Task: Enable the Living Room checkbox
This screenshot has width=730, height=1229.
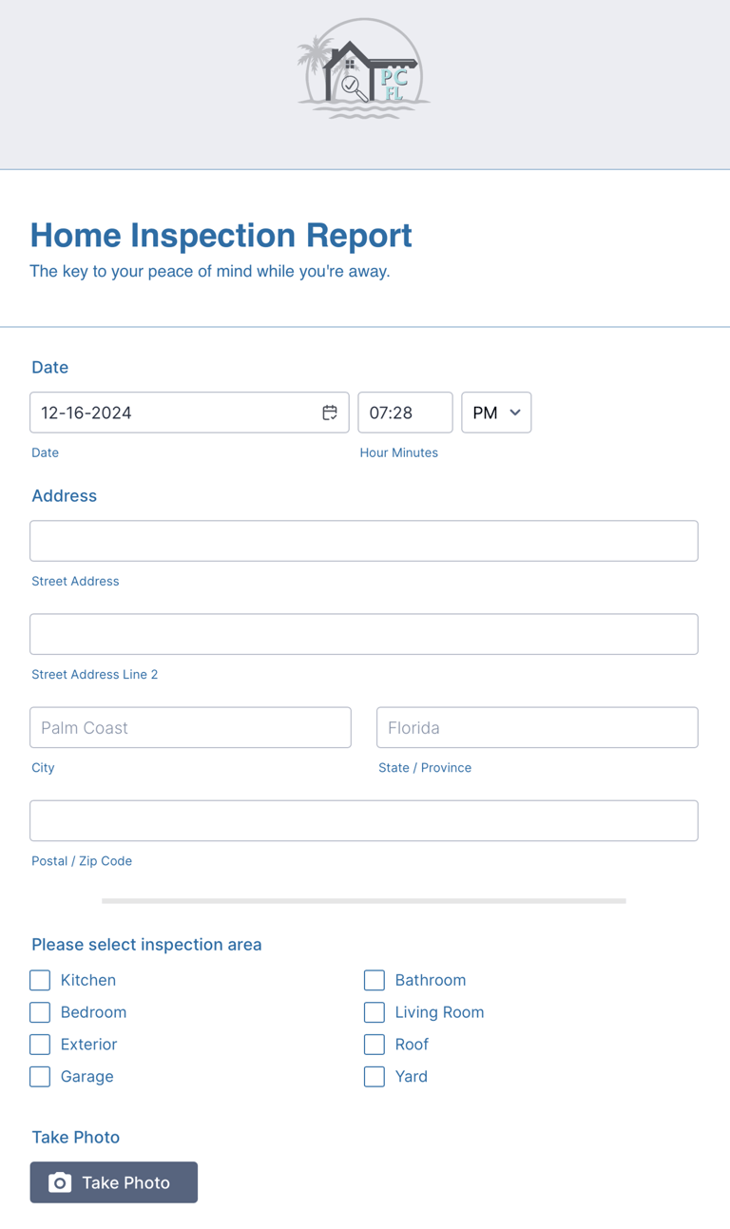Action: (x=375, y=1012)
